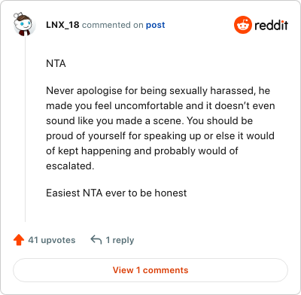Click the 'commented on' text

pyautogui.click(x=113, y=25)
